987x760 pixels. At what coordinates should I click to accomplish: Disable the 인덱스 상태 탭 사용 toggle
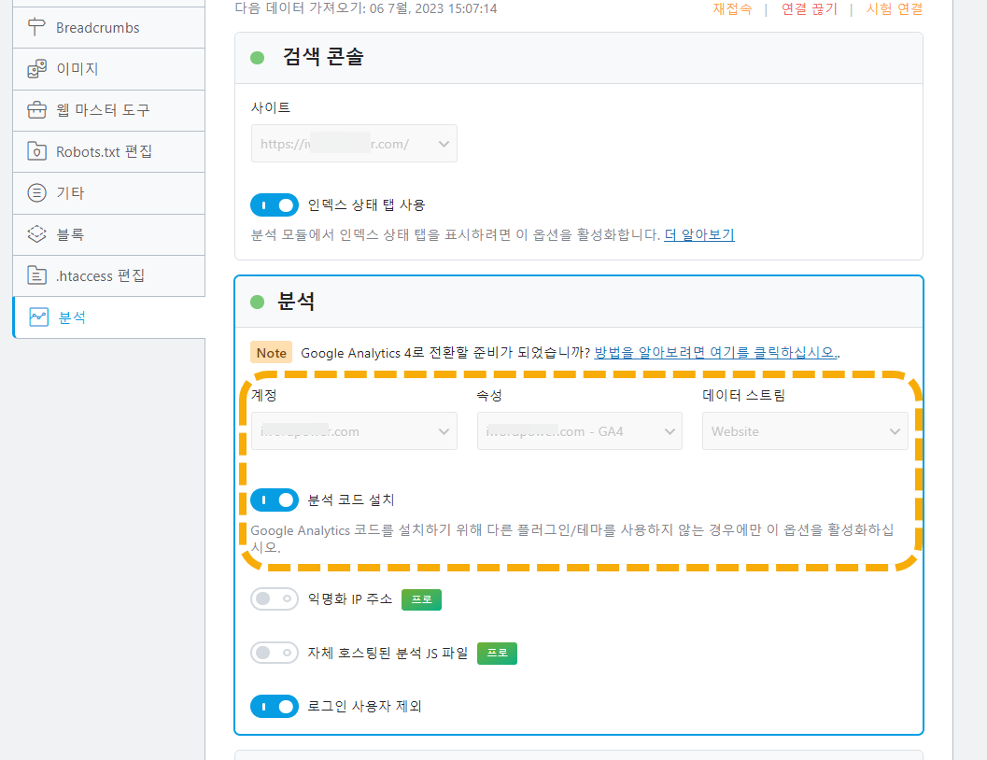[x=275, y=204]
